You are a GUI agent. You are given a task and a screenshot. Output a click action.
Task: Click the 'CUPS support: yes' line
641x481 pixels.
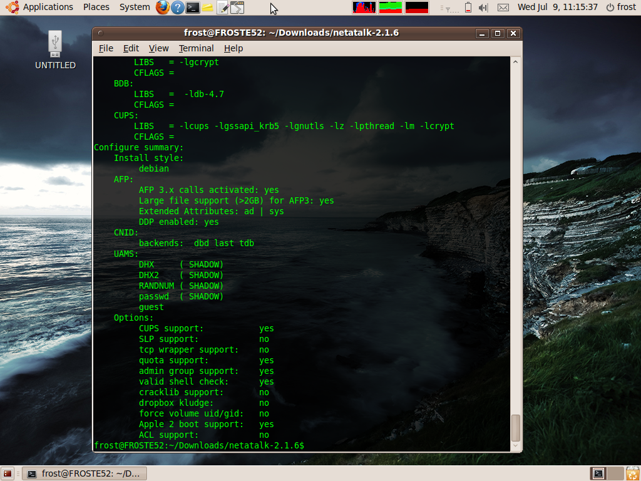[x=207, y=328]
